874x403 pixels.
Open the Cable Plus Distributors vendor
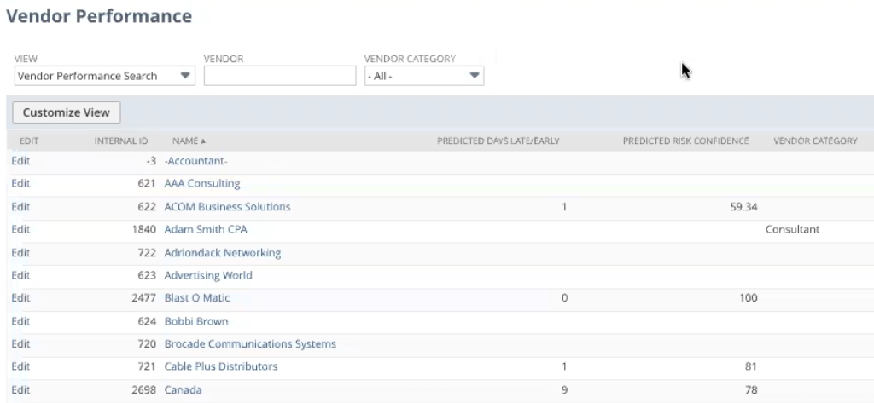pyautogui.click(x=221, y=366)
